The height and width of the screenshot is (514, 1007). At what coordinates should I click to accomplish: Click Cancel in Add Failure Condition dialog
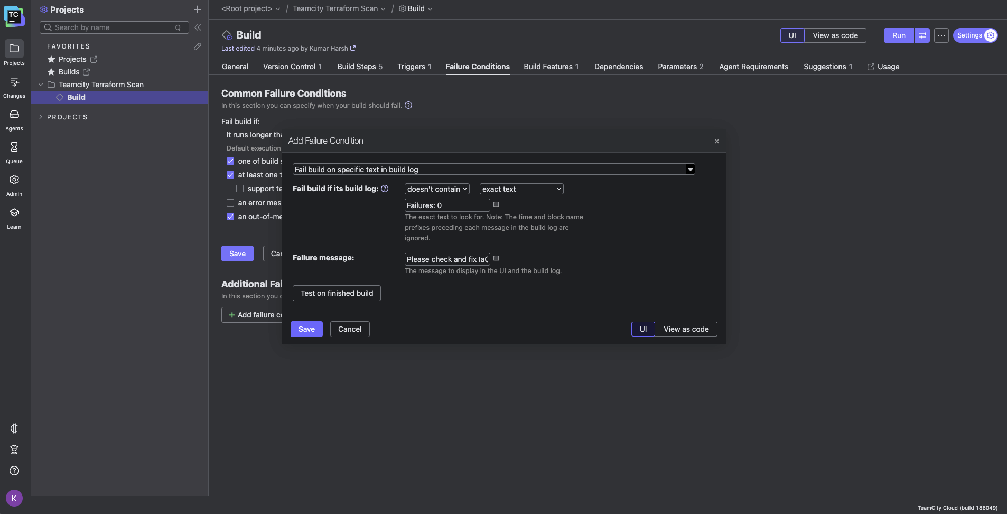(x=350, y=329)
